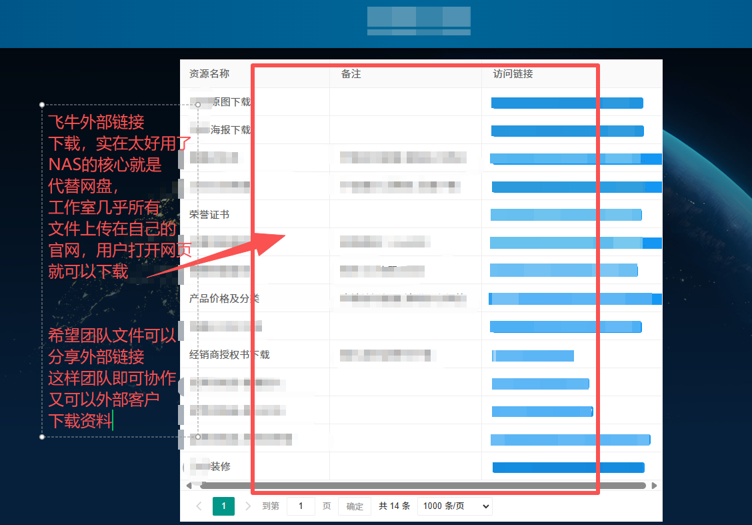Click the next page arrow in pagination
This screenshot has width=752, height=525.
248,506
